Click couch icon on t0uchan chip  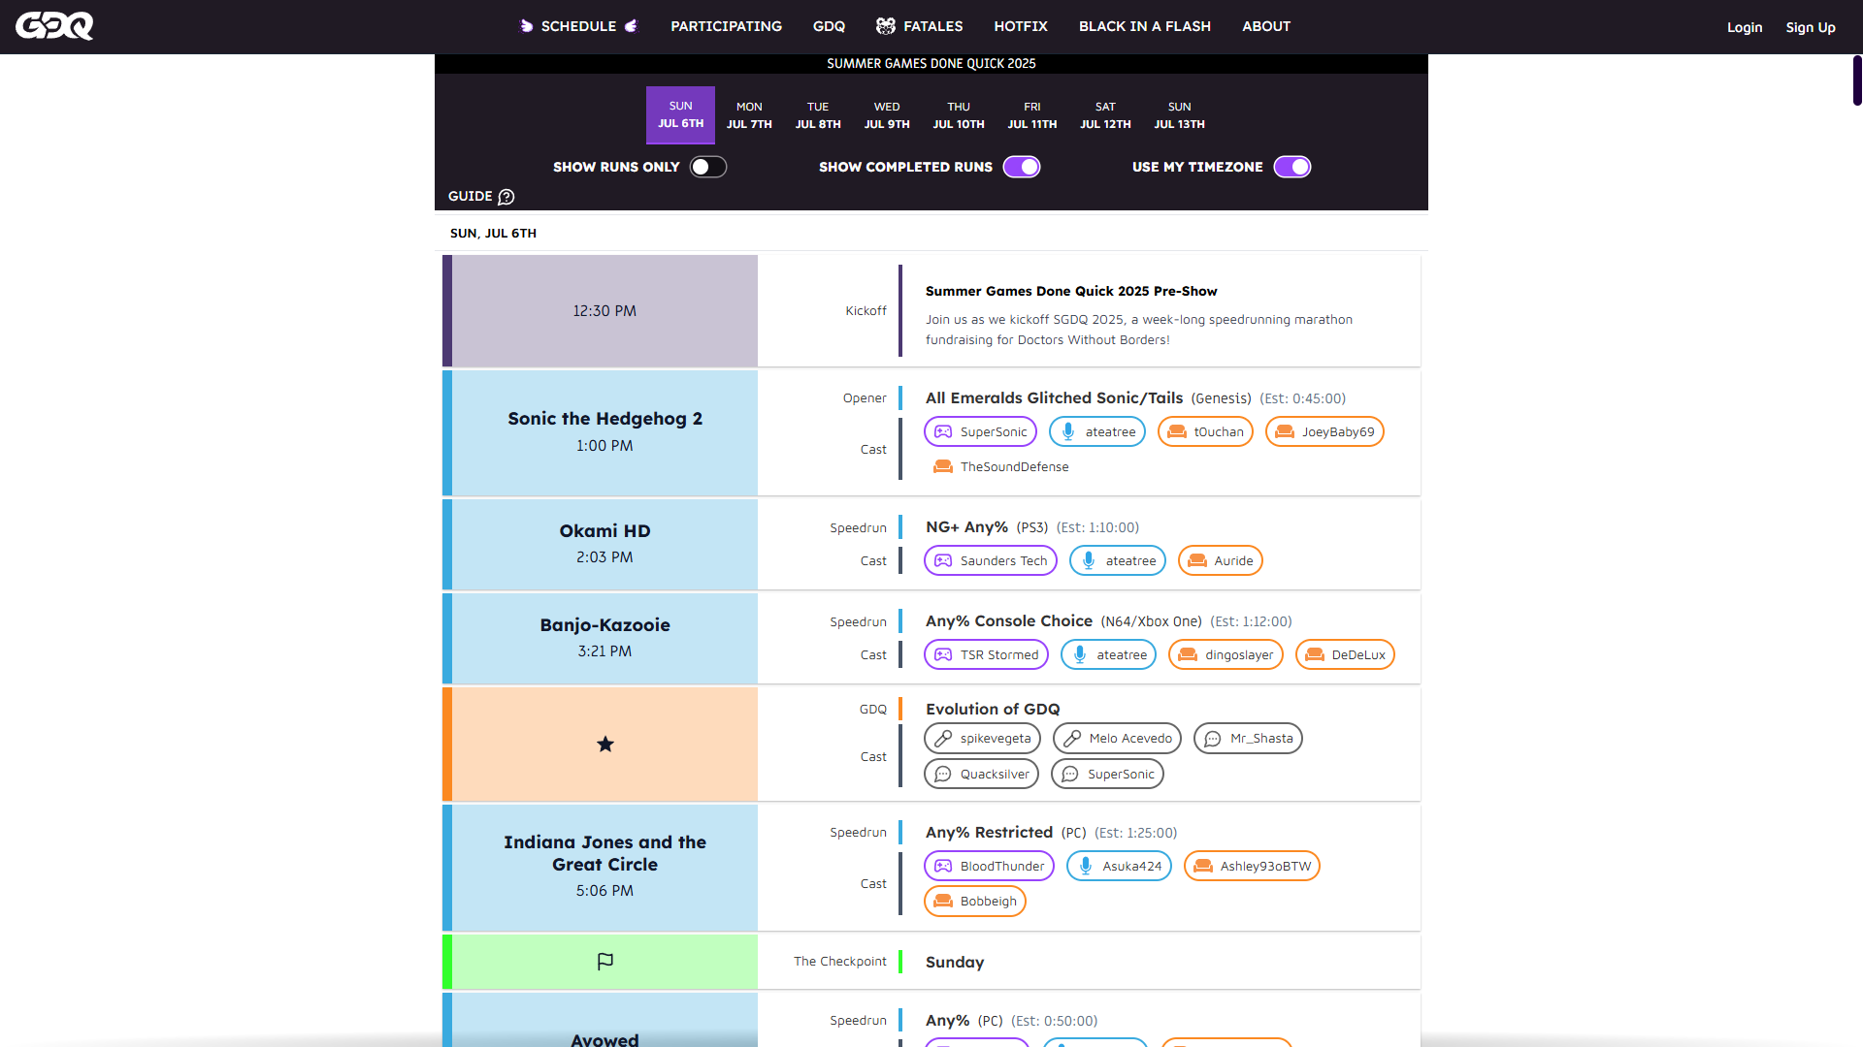[x=1177, y=432]
